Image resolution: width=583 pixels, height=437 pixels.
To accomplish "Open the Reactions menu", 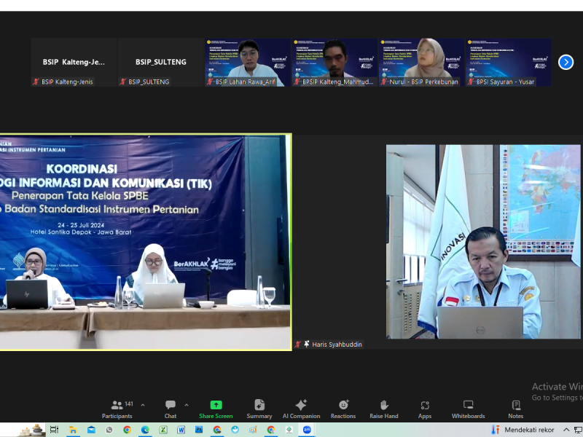I will coord(343,408).
